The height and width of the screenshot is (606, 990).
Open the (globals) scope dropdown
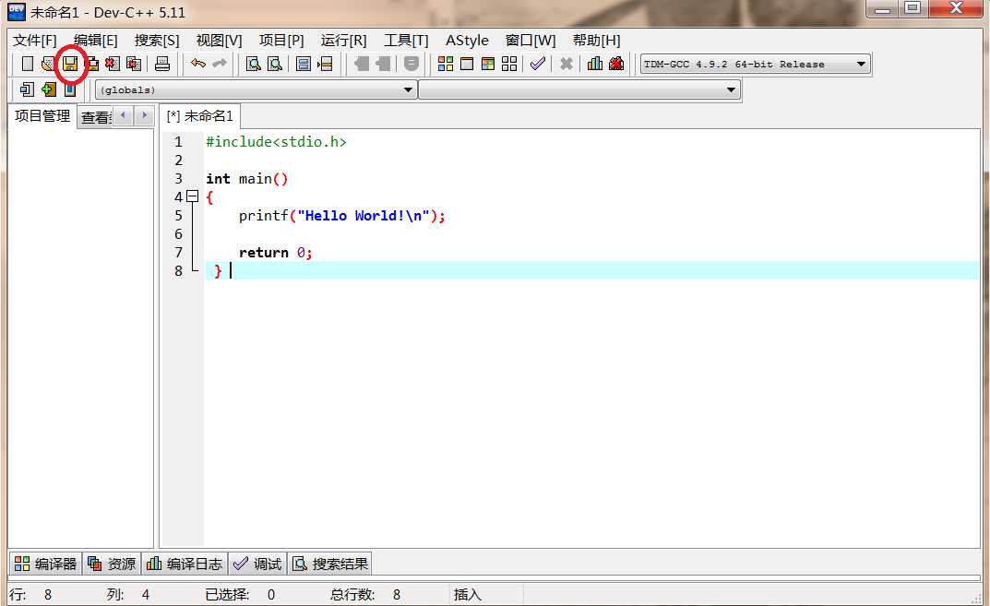(x=256, y=89)
